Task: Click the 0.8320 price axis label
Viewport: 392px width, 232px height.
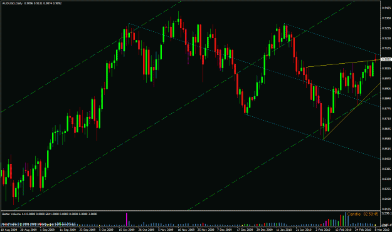Action: [x=386, y=179]
